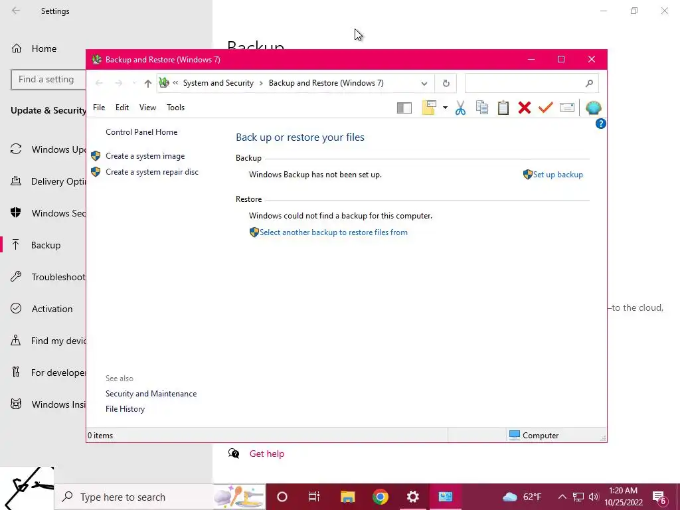Screen dimensions: 680x510
Task: Open File History link
Action: point(125,409)
